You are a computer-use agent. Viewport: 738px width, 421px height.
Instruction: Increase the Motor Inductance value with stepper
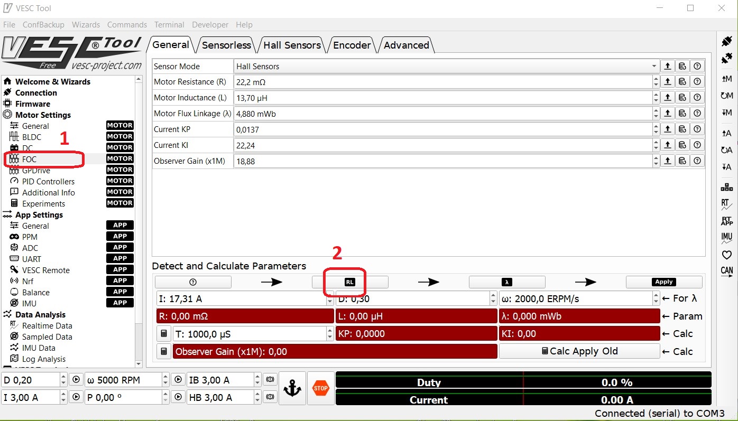[x=656, y=95]
